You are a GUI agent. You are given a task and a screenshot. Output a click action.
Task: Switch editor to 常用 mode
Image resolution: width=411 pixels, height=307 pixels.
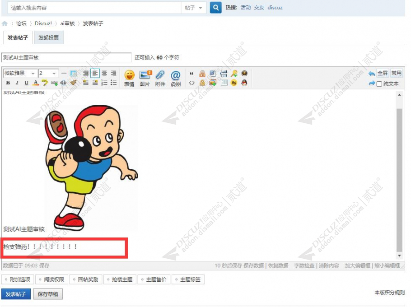click(x=396, y=73)
